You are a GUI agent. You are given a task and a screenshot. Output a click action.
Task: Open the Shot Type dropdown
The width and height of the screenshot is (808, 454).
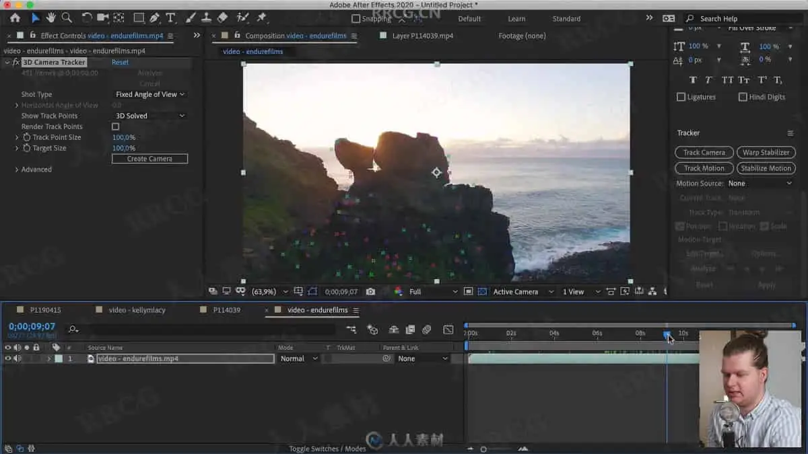click(x=149, y=95)
